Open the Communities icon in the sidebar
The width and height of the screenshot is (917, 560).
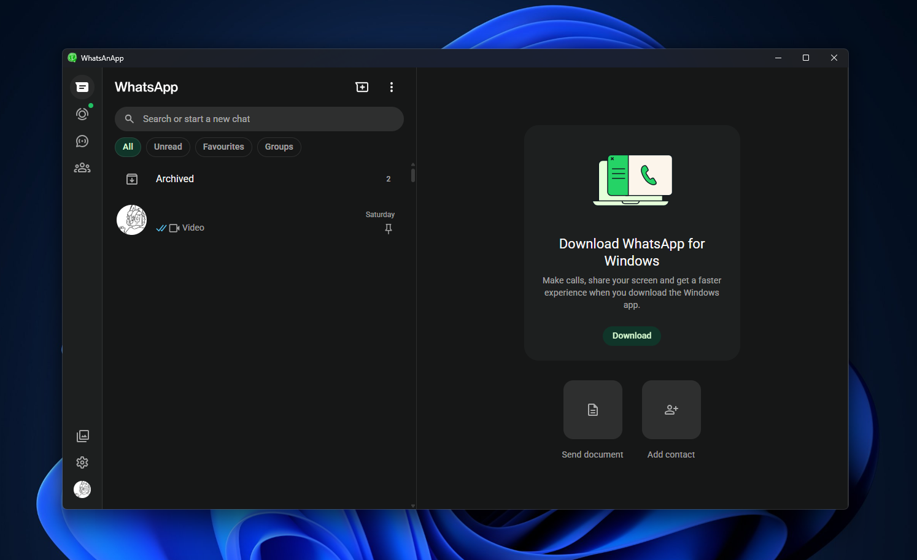point(82,168)
